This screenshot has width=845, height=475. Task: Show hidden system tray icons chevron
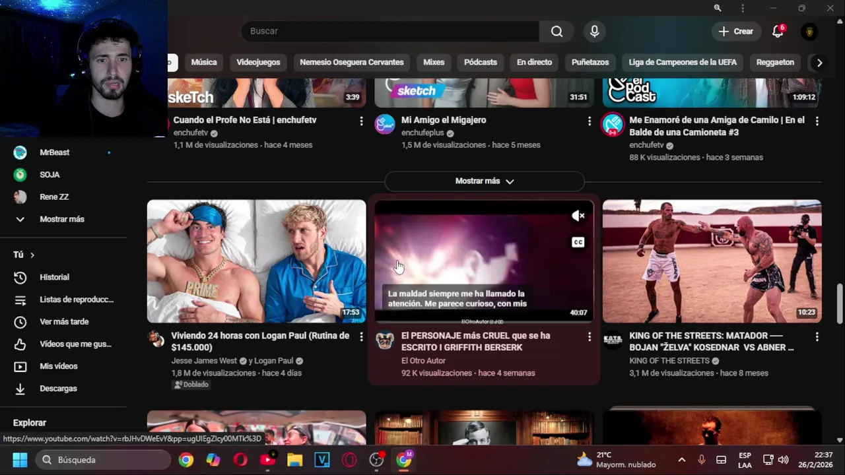681,460
